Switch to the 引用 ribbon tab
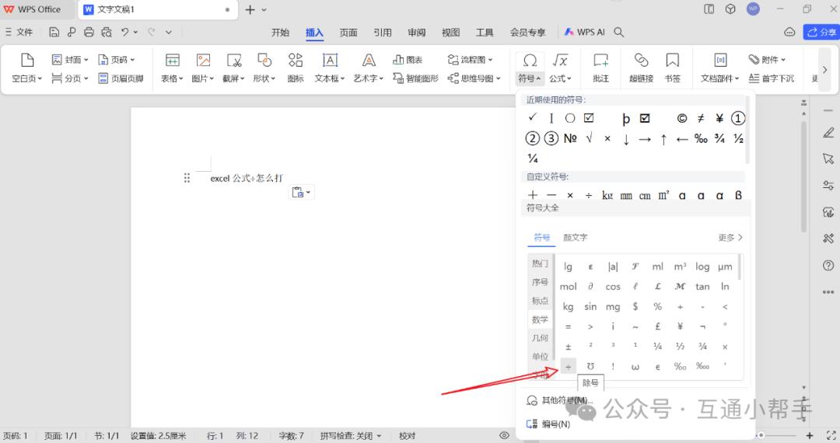840x443 pixels. (383, 32)
